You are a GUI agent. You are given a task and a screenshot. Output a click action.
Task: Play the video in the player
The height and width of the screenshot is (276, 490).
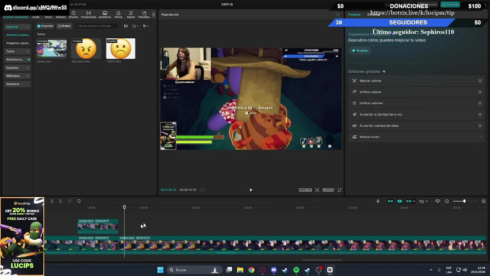(251, 190)
